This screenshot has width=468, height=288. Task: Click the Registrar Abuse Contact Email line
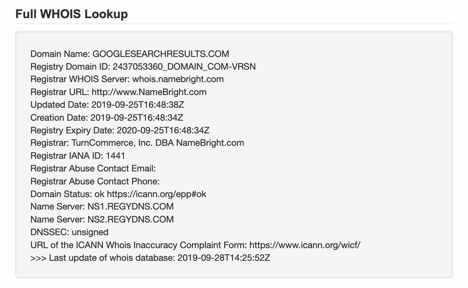93,168
